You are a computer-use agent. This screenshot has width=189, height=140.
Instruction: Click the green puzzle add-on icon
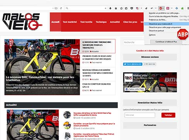pyautogui.click(x=182, y=8)
